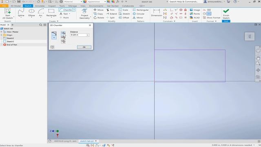Switch to the Manage tab
This screenshot has width=261, height=147.
73,6
